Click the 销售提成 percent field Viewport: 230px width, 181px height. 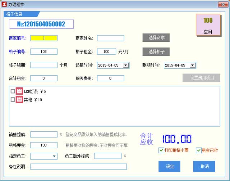44,135
